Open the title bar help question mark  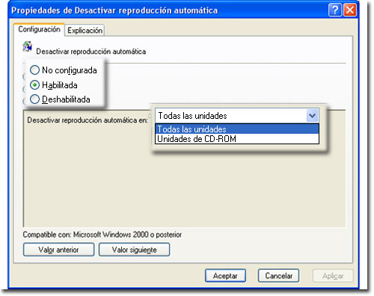pyautogui.click(x=335, y=10)
